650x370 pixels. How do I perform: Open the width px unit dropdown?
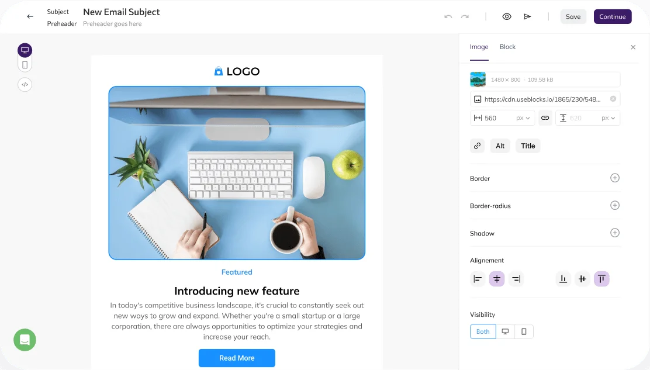pyautogui.click(x=523, y=118)
